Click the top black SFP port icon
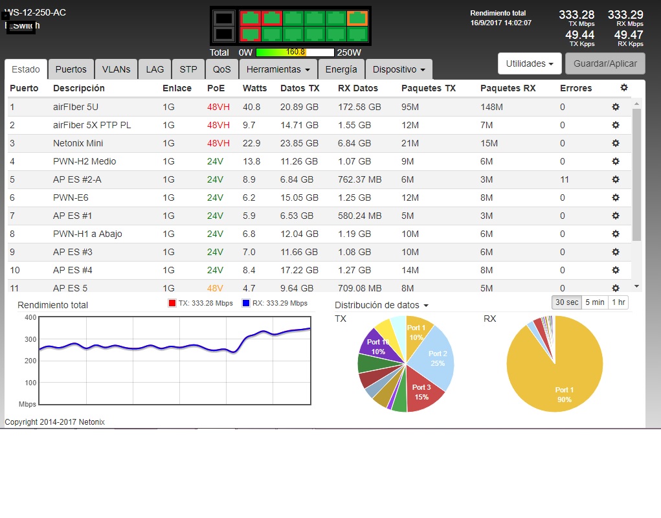 (223, 18)
